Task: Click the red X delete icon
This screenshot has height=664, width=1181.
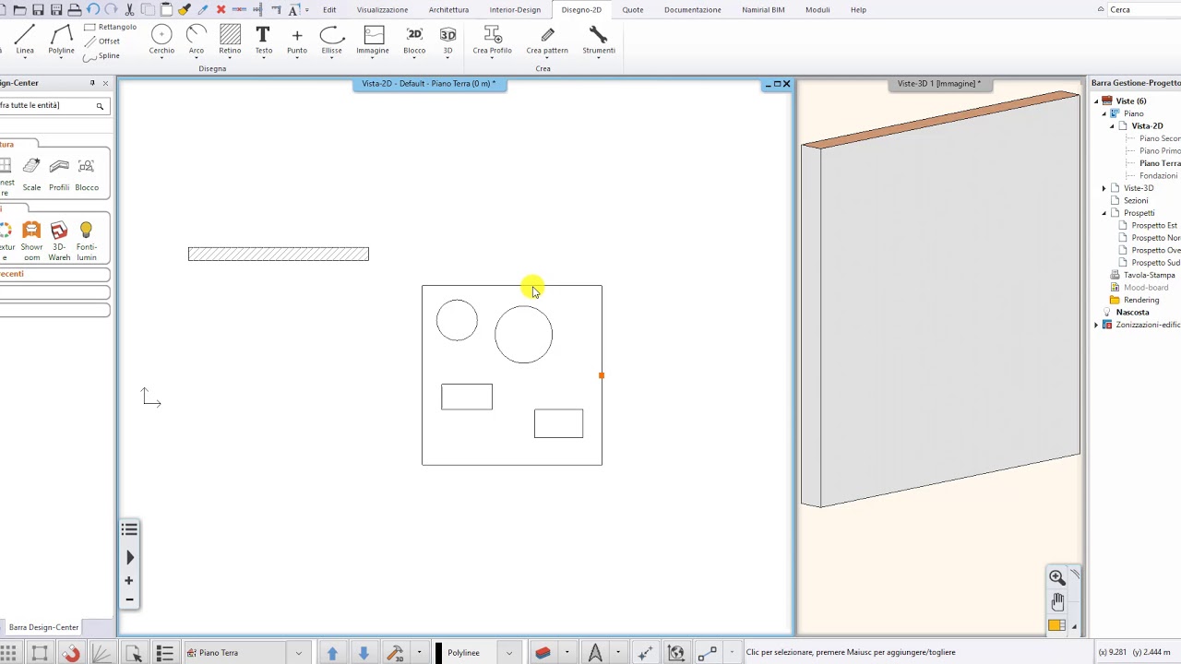Action: [x=221, y=9]
